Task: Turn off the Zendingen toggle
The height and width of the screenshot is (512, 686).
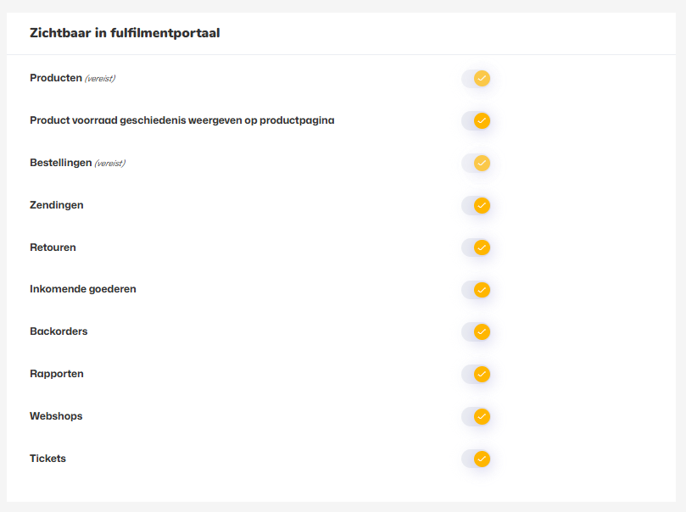Action: 476,205
